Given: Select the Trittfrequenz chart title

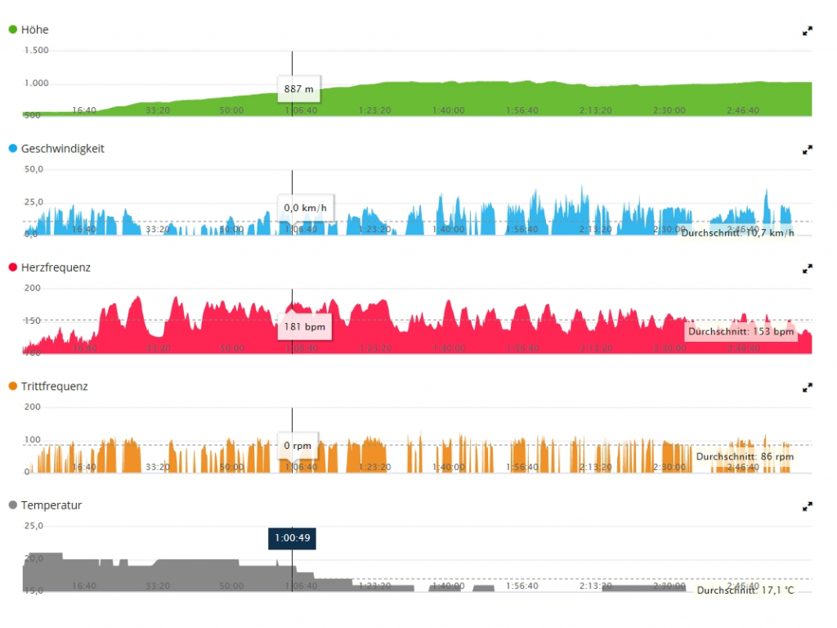Looking at the screenshot, I should (x=54, y=387).
